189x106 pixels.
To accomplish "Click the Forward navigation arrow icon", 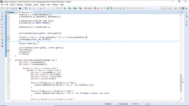I will (x=146, y=8).
